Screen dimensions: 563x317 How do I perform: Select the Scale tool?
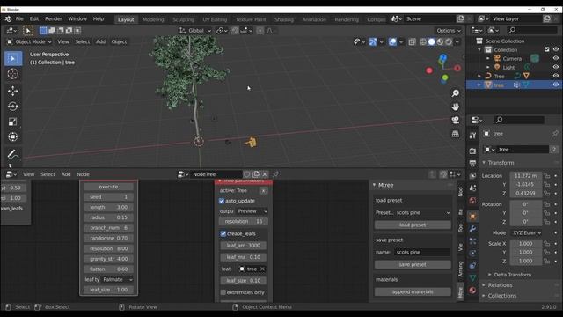tap(13, 122)
